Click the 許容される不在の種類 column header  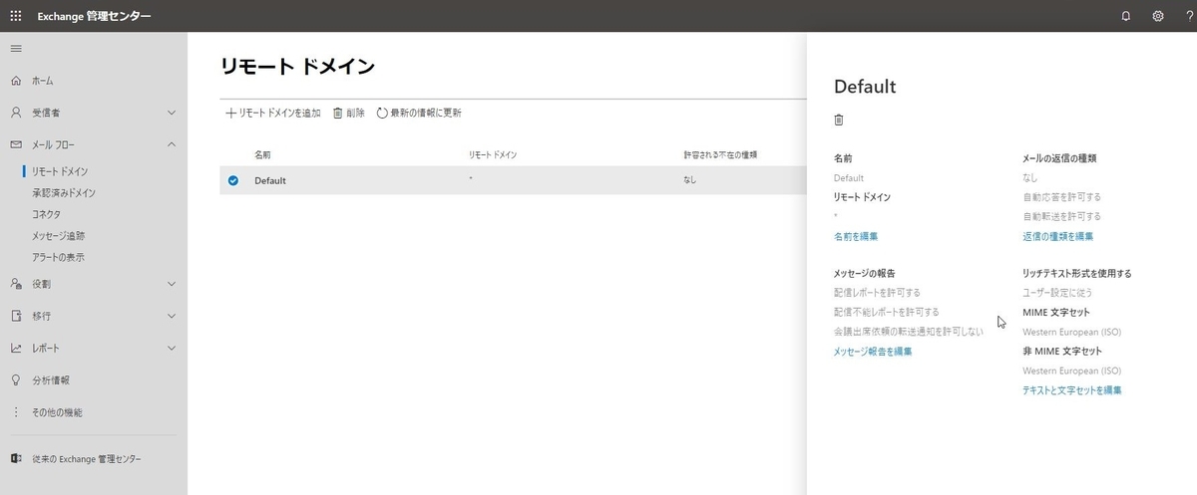tap(720, 155)
